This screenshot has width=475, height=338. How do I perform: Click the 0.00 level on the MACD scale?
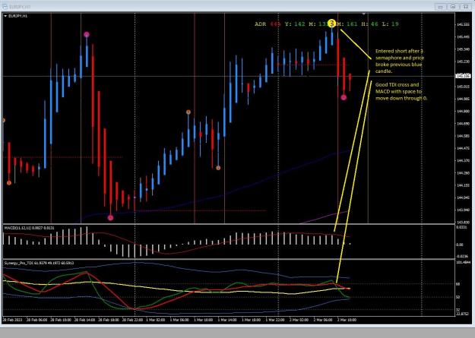460,245
